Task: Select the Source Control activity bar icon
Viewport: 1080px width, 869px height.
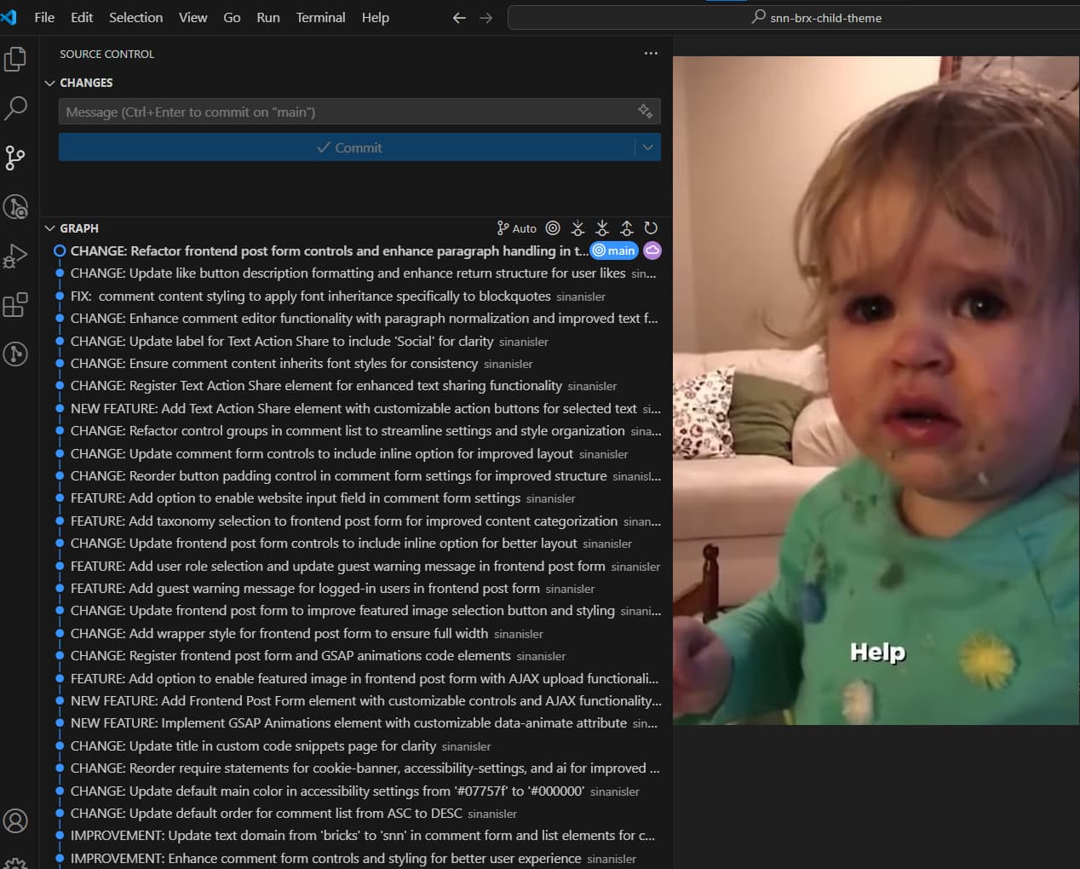Action: [x=15, y=158]
